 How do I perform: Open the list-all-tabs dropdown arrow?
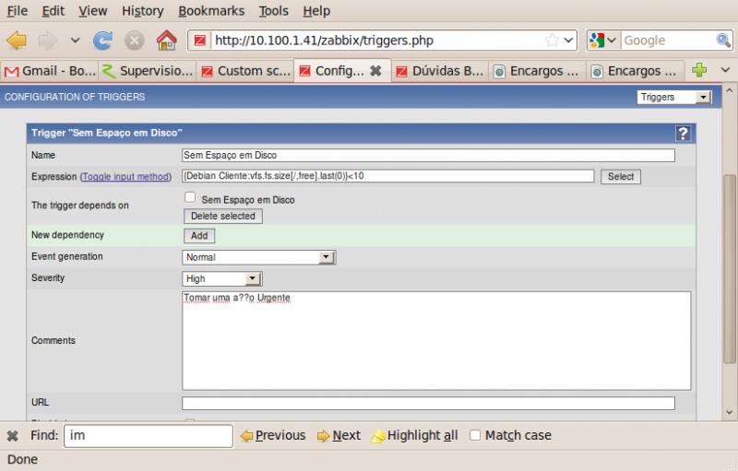pos(725,70)
